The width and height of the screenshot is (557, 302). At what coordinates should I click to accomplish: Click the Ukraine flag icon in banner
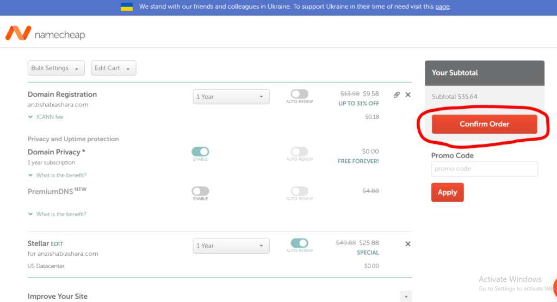click(x=127, y=7)
